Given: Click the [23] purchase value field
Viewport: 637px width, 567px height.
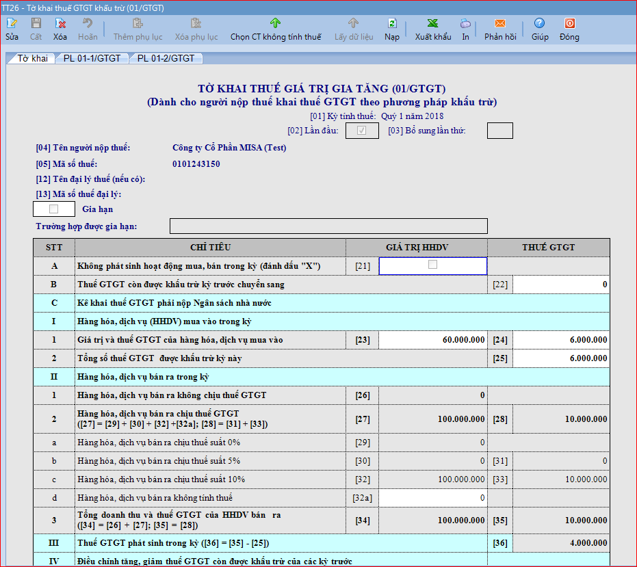Looking at the screenshot, I should [432, 340].
